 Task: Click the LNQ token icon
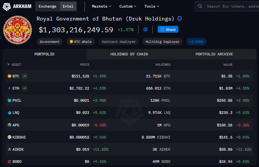coord(10,113)
